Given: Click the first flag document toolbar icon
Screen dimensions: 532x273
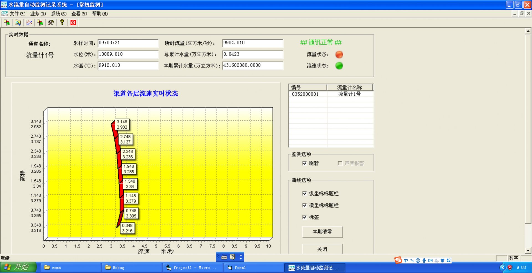Looking at the screenshot, I should [x=7, y=23].
